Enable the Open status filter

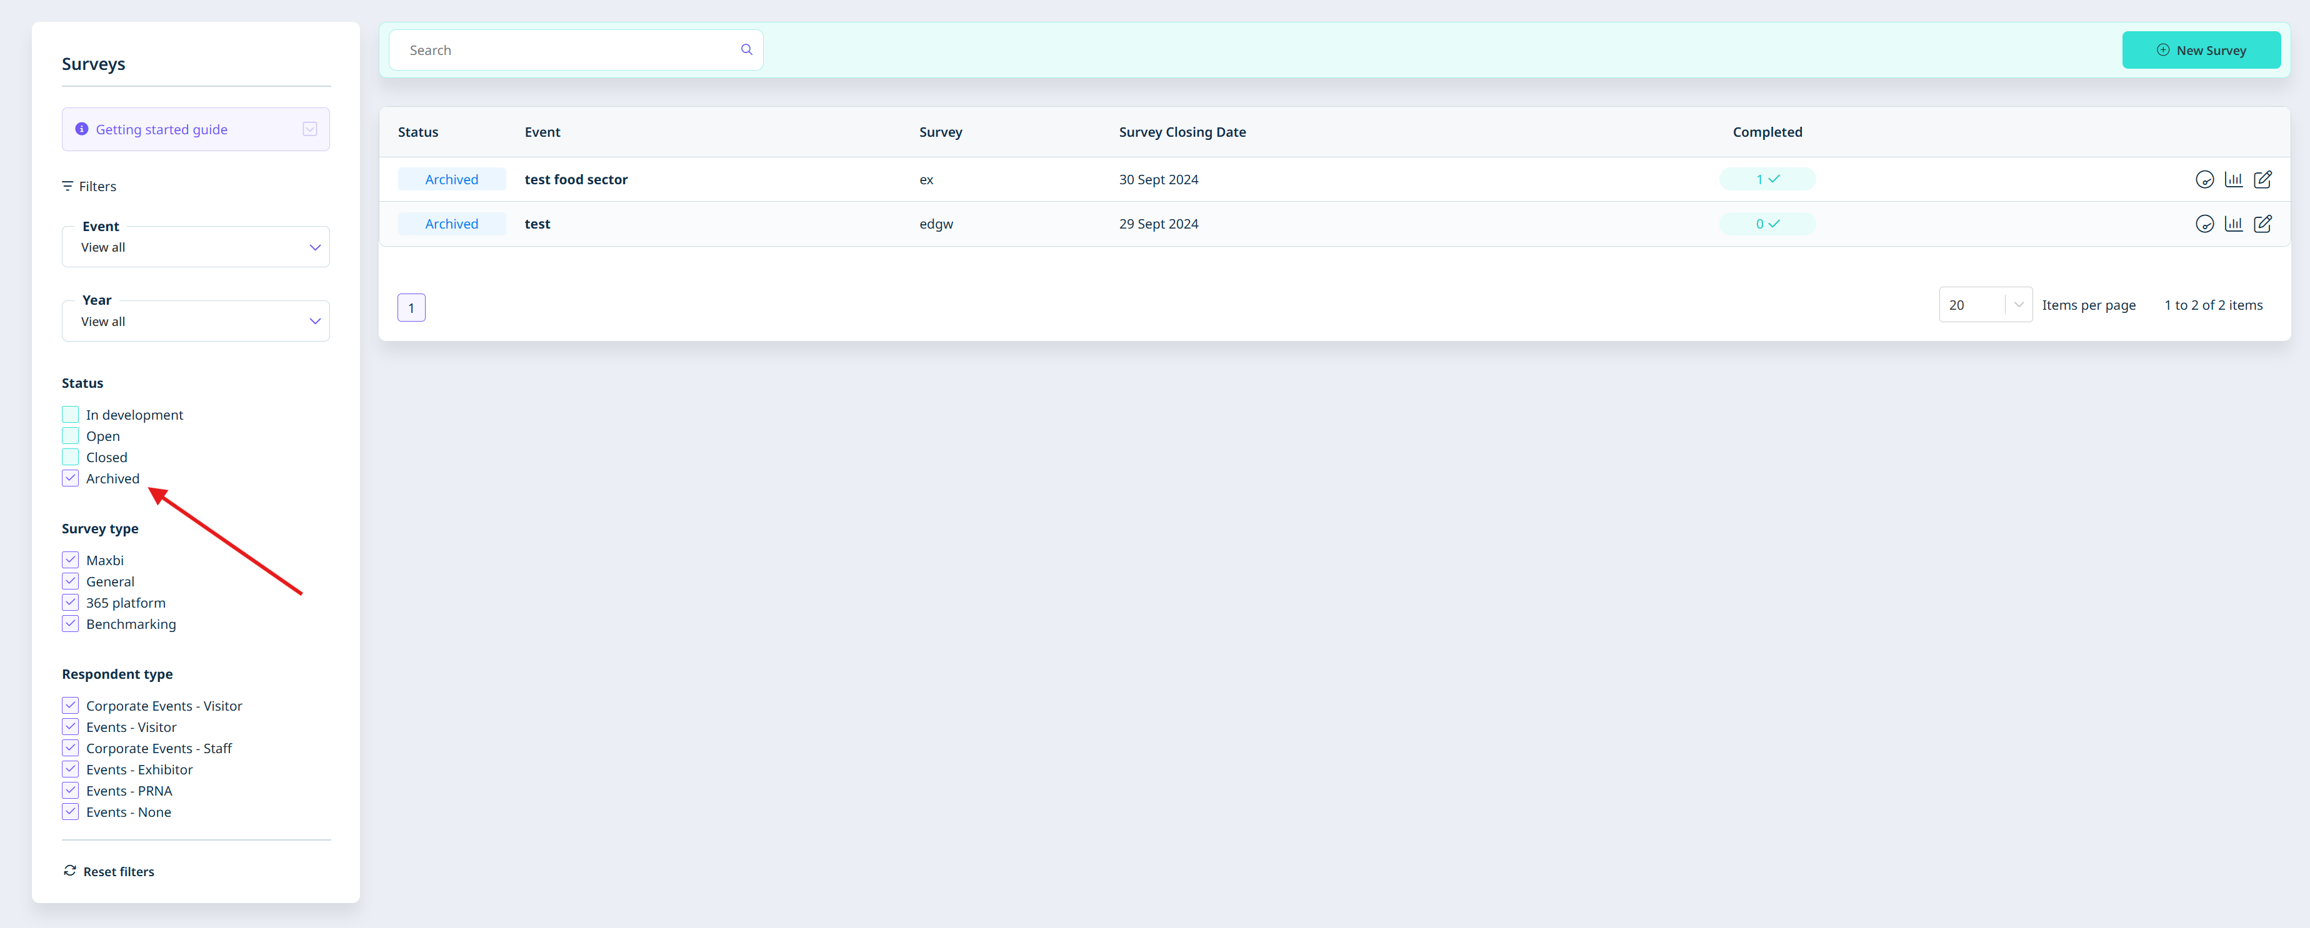coord(70,437)
